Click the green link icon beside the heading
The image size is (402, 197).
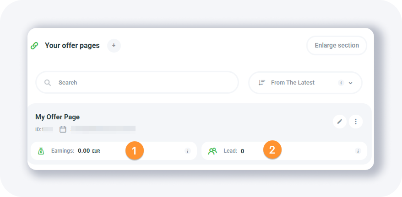point(34,46)
